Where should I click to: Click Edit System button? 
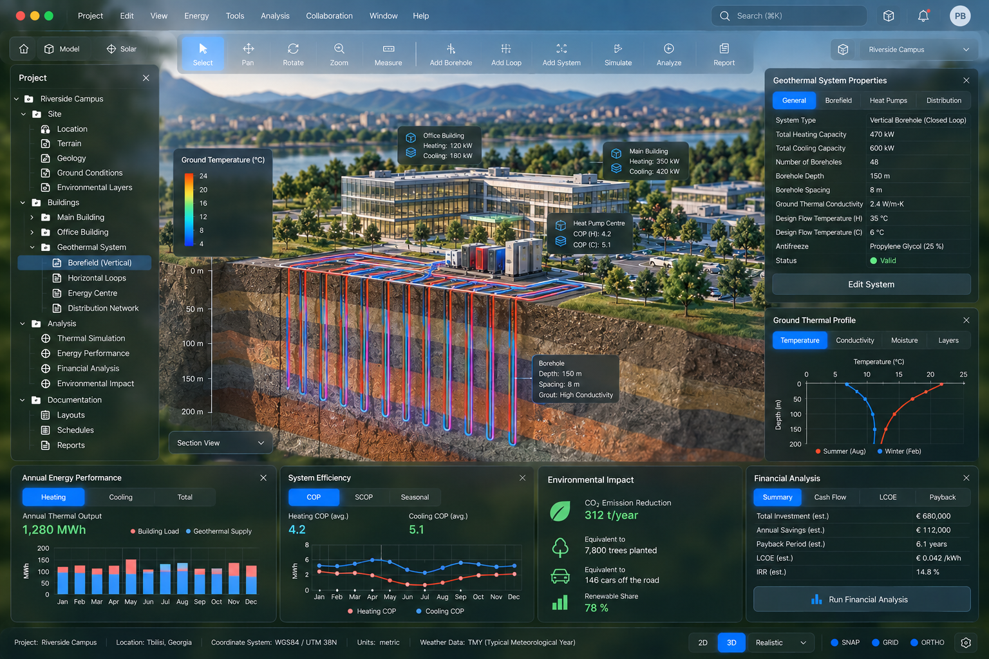[x=871, y=284]
